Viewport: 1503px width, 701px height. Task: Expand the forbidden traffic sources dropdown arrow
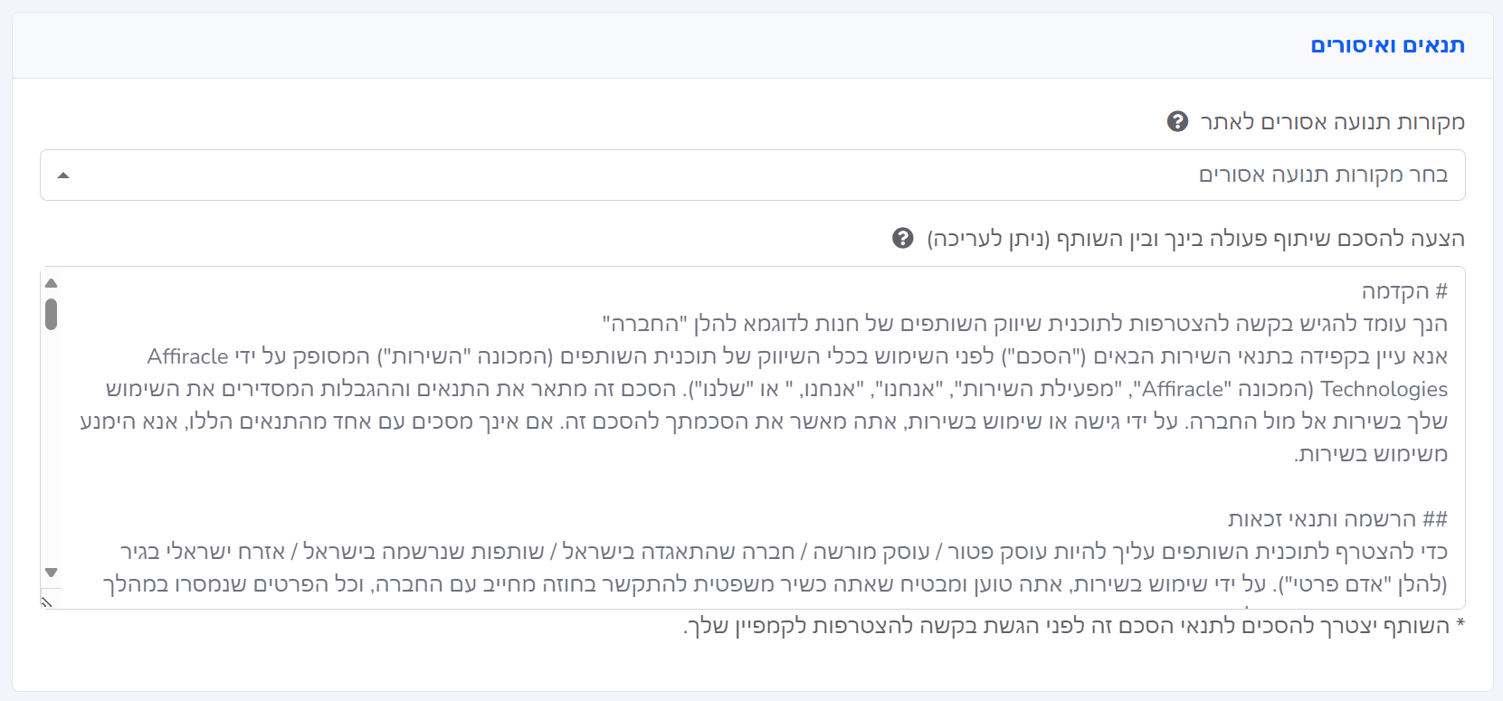click(63, 175)
